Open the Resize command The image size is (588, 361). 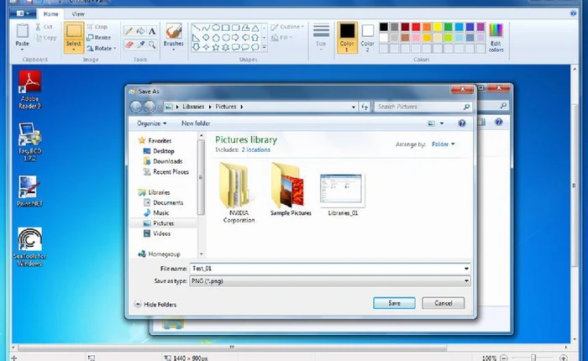(x=98, y=38)
